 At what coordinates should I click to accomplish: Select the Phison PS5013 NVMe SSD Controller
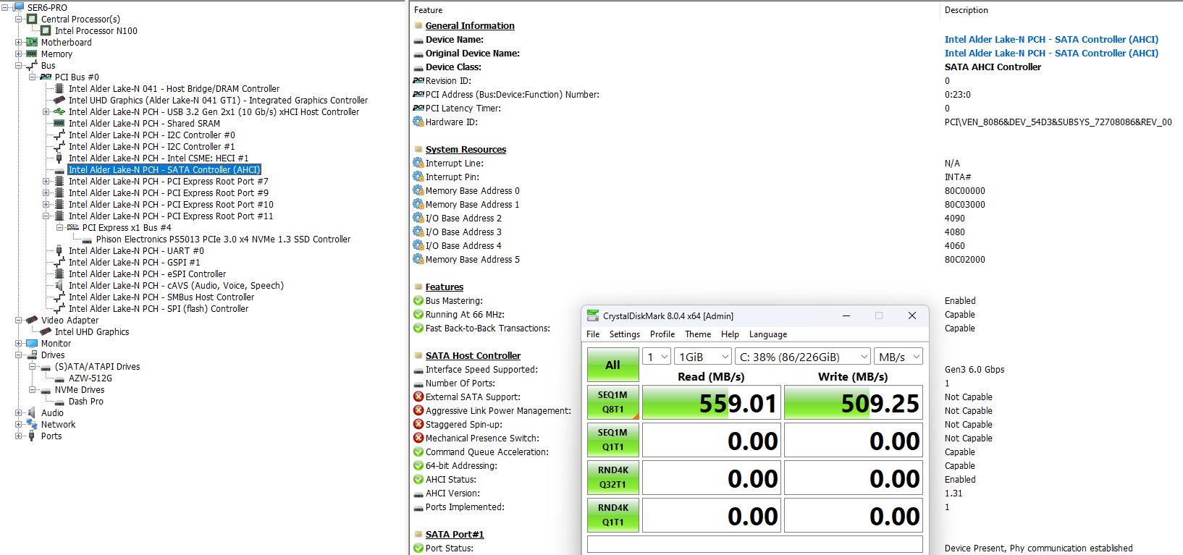tap(223, 239)
